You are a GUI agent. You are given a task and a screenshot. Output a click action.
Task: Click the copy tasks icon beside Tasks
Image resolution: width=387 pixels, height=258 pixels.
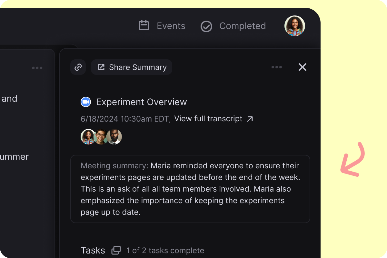point(116,250)
